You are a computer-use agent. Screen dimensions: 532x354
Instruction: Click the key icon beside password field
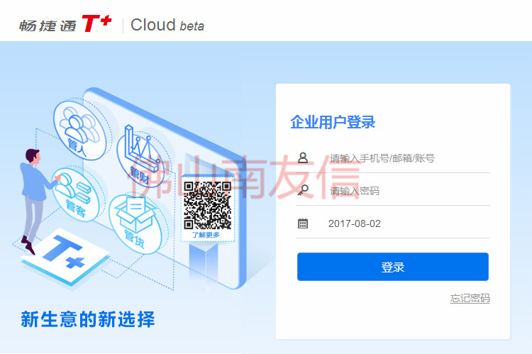[x=303, y=190]
